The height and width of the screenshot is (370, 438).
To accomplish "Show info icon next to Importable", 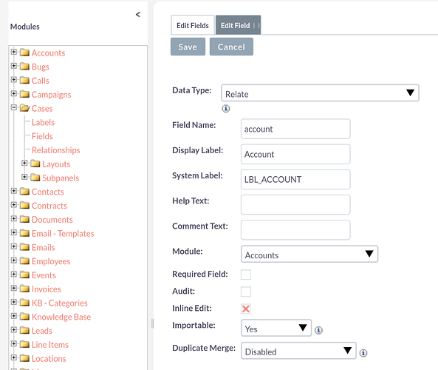I will pos(318,330).
